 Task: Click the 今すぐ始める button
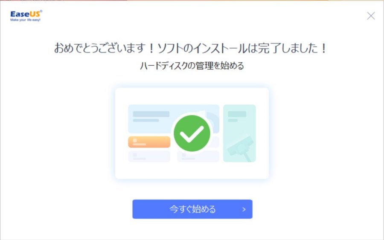pyautogui.click(x=192, y=209)
